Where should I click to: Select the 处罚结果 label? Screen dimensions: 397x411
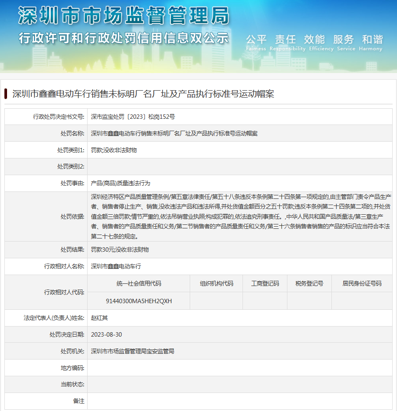(72, 250)
